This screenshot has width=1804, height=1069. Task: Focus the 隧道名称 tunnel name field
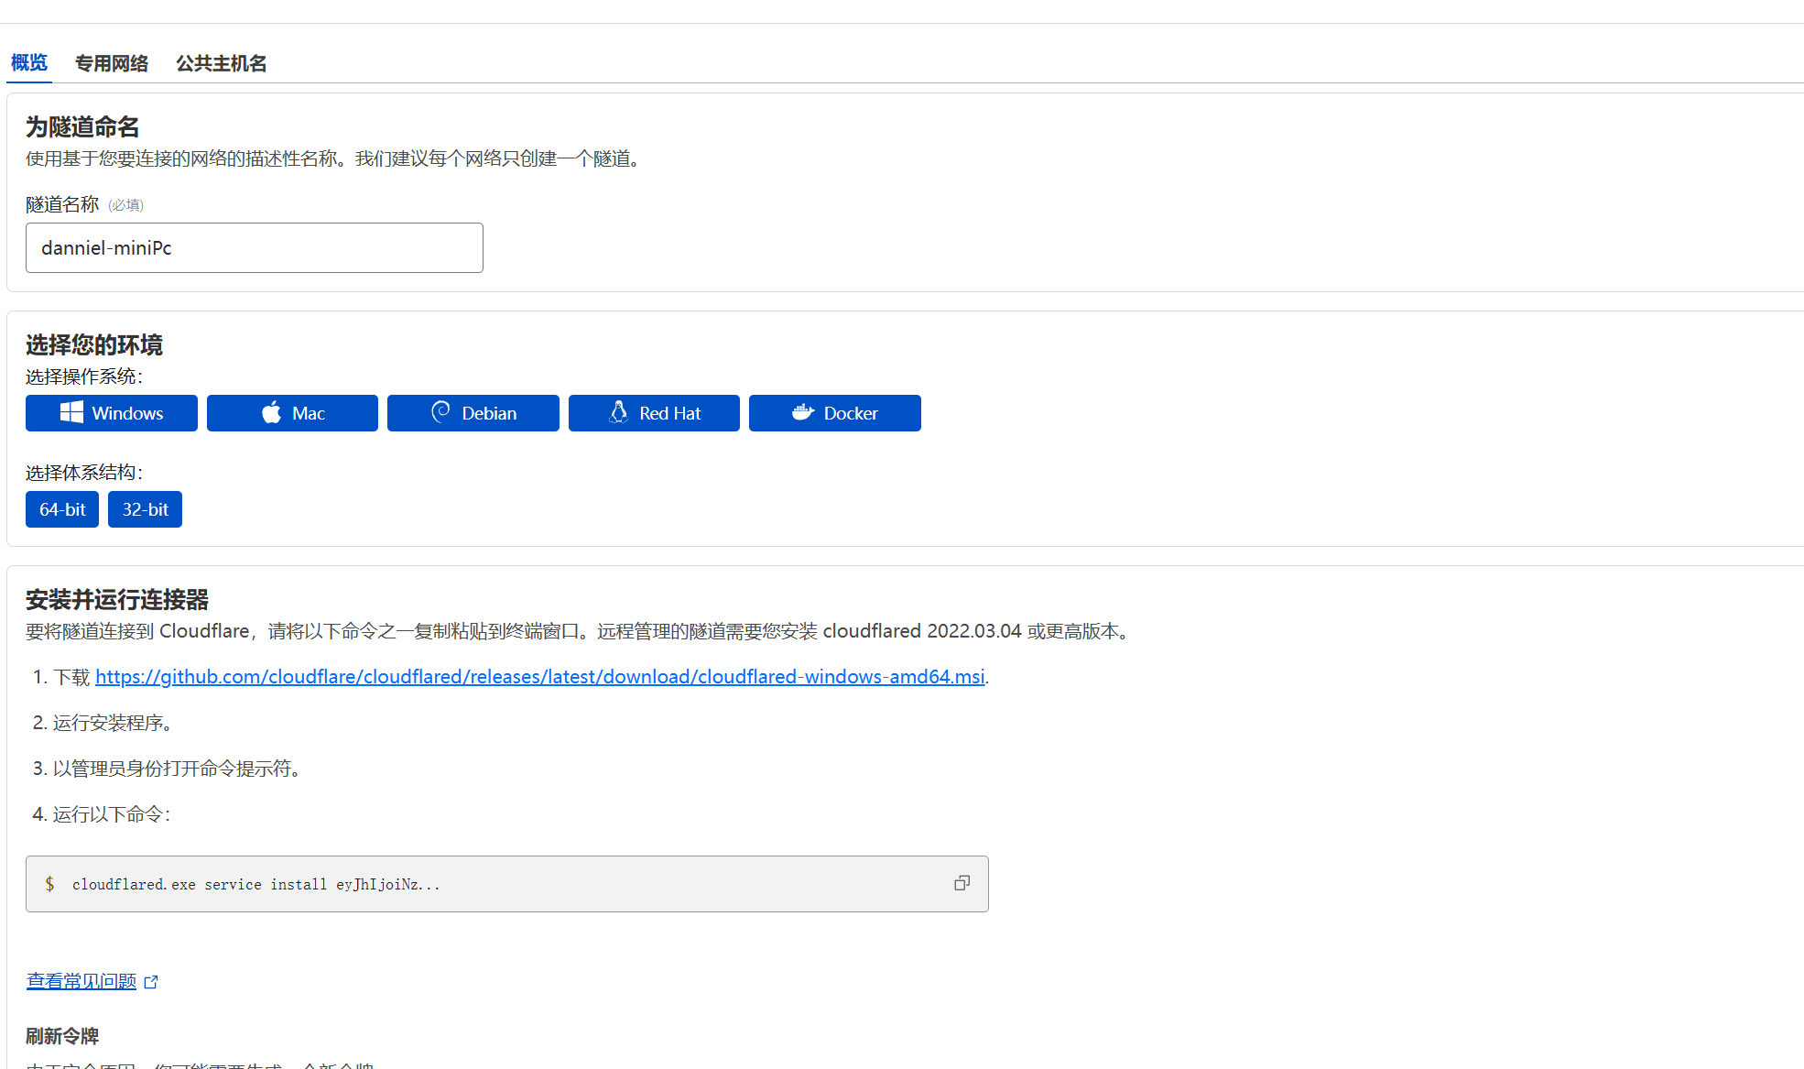pyautogui.click(x=255, y=248)
